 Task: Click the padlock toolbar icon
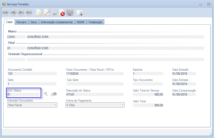pyautogui.click(x=80, y=12)
